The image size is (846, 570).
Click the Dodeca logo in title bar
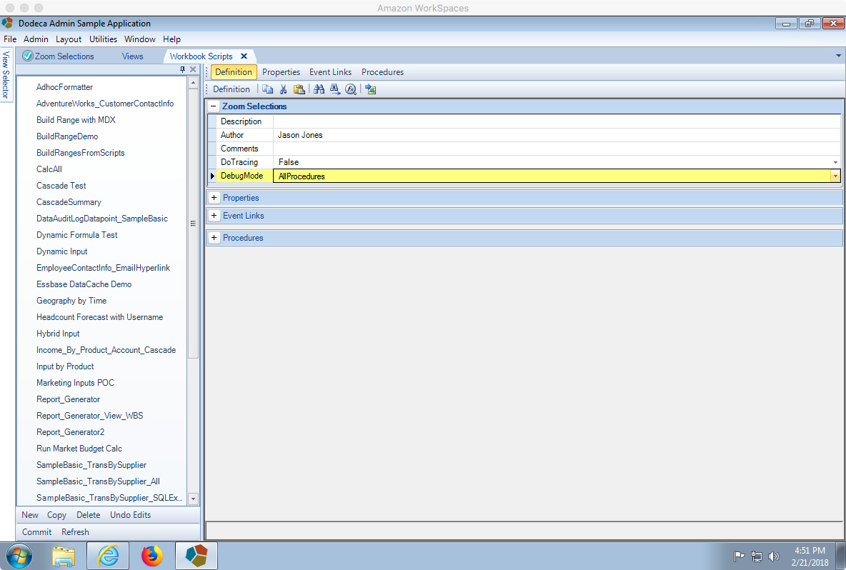(7, 23)
